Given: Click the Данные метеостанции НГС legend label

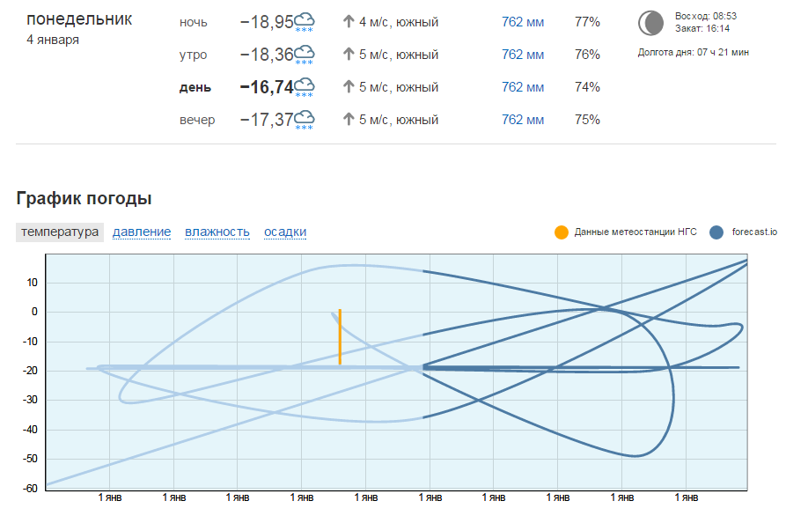Looking at the screenshot, I should pyautogui.click(x=635, y=232).
